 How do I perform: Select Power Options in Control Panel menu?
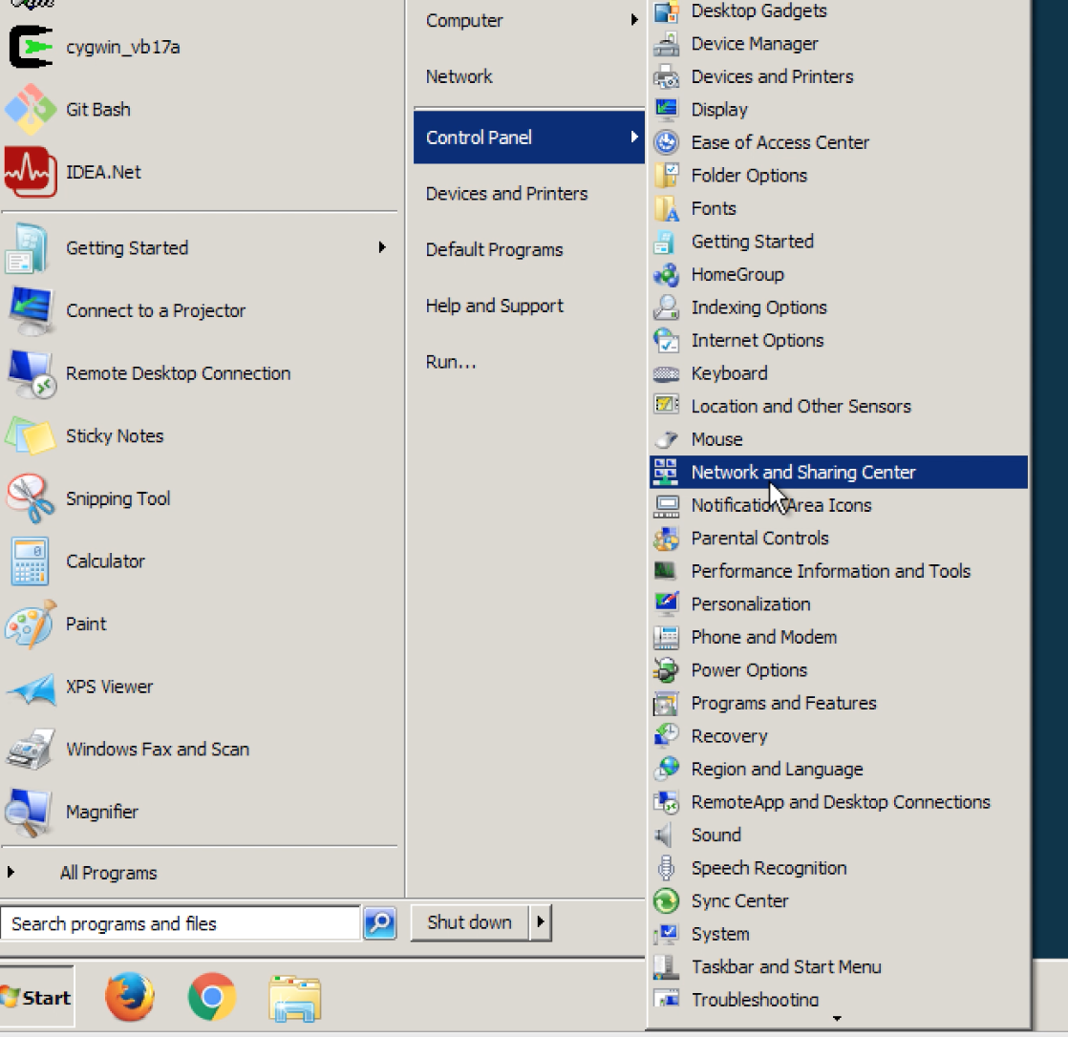748,670
